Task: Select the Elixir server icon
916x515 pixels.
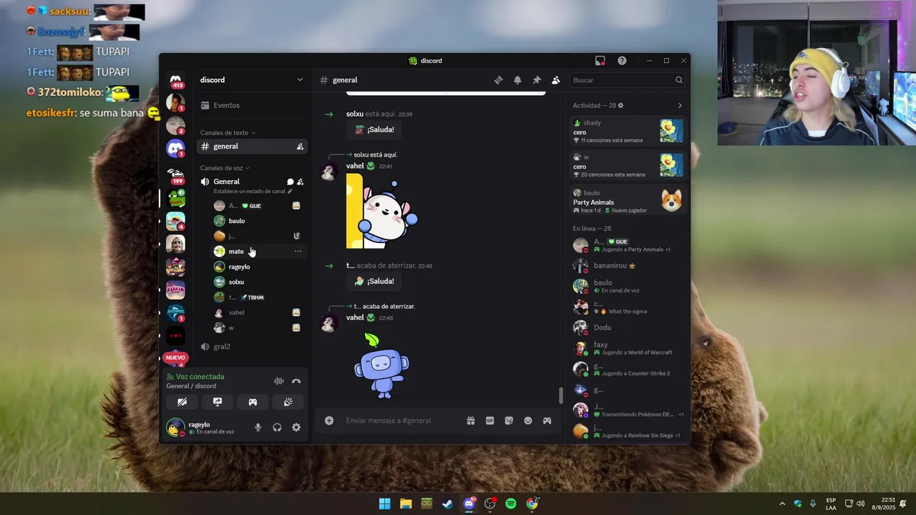Action: pyautogui.click(x=175, y=290)
